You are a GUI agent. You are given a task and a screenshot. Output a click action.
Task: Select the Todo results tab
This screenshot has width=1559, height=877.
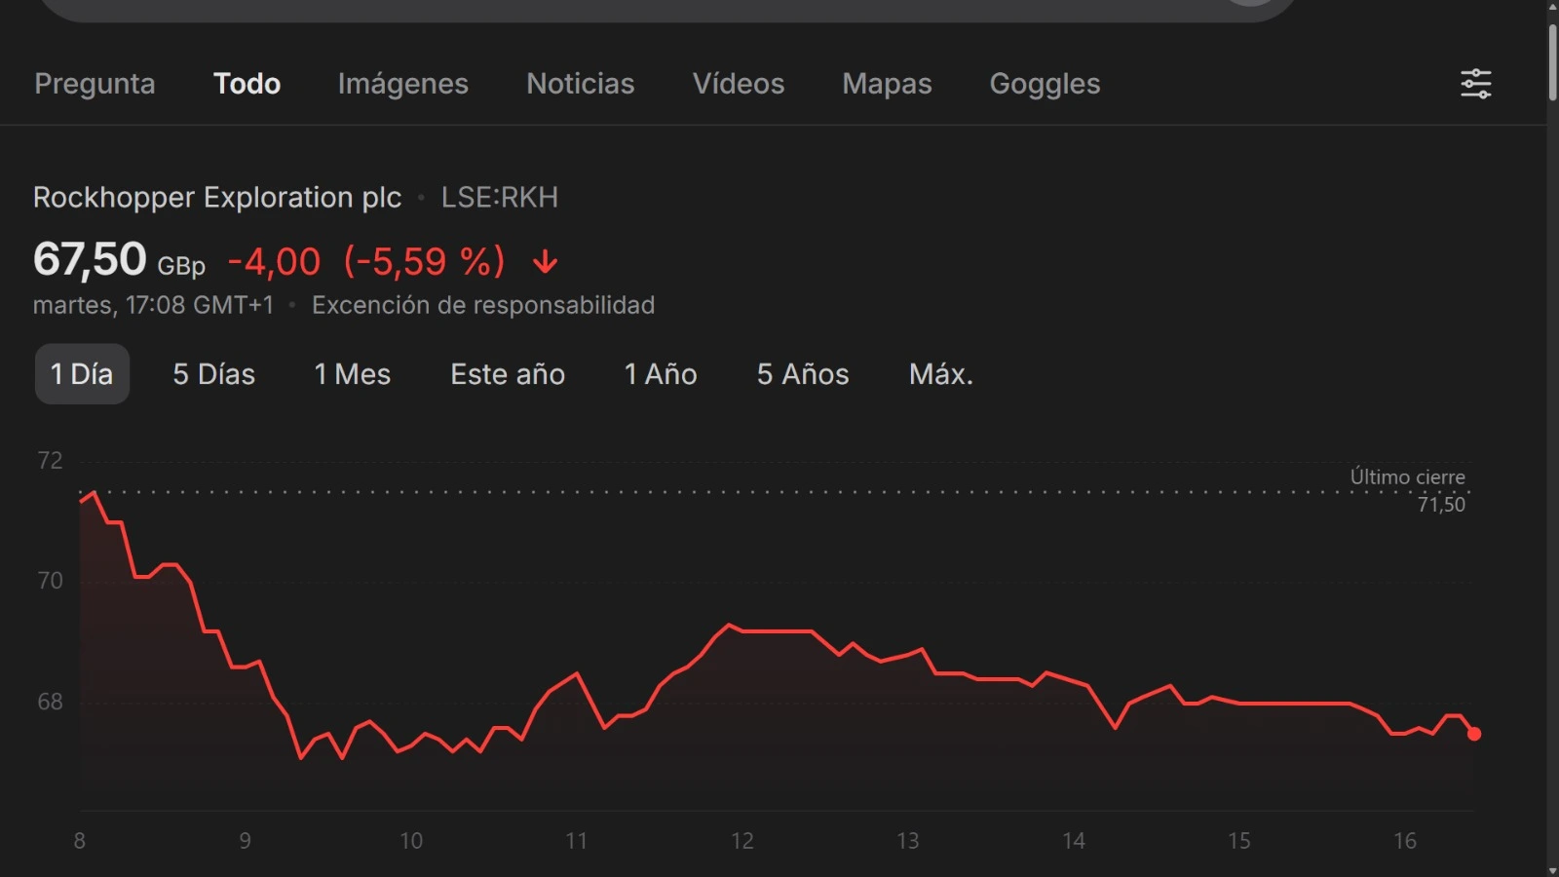(247, 84)
